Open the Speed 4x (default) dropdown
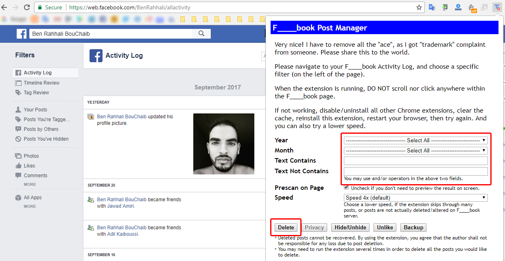Viewport: 505px width, 261px height. click(x=416, y=198)
